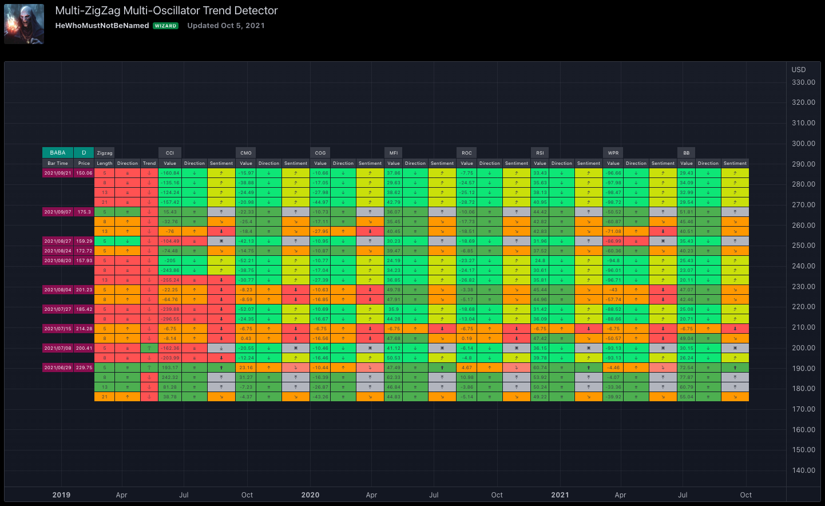Click the CCI value -157.42 cell
The image size is (825, 506).
click(170, 202)
